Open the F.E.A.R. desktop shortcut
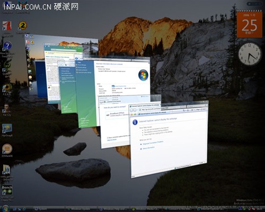The image size is (265, 212). click(x=7, y=89)
